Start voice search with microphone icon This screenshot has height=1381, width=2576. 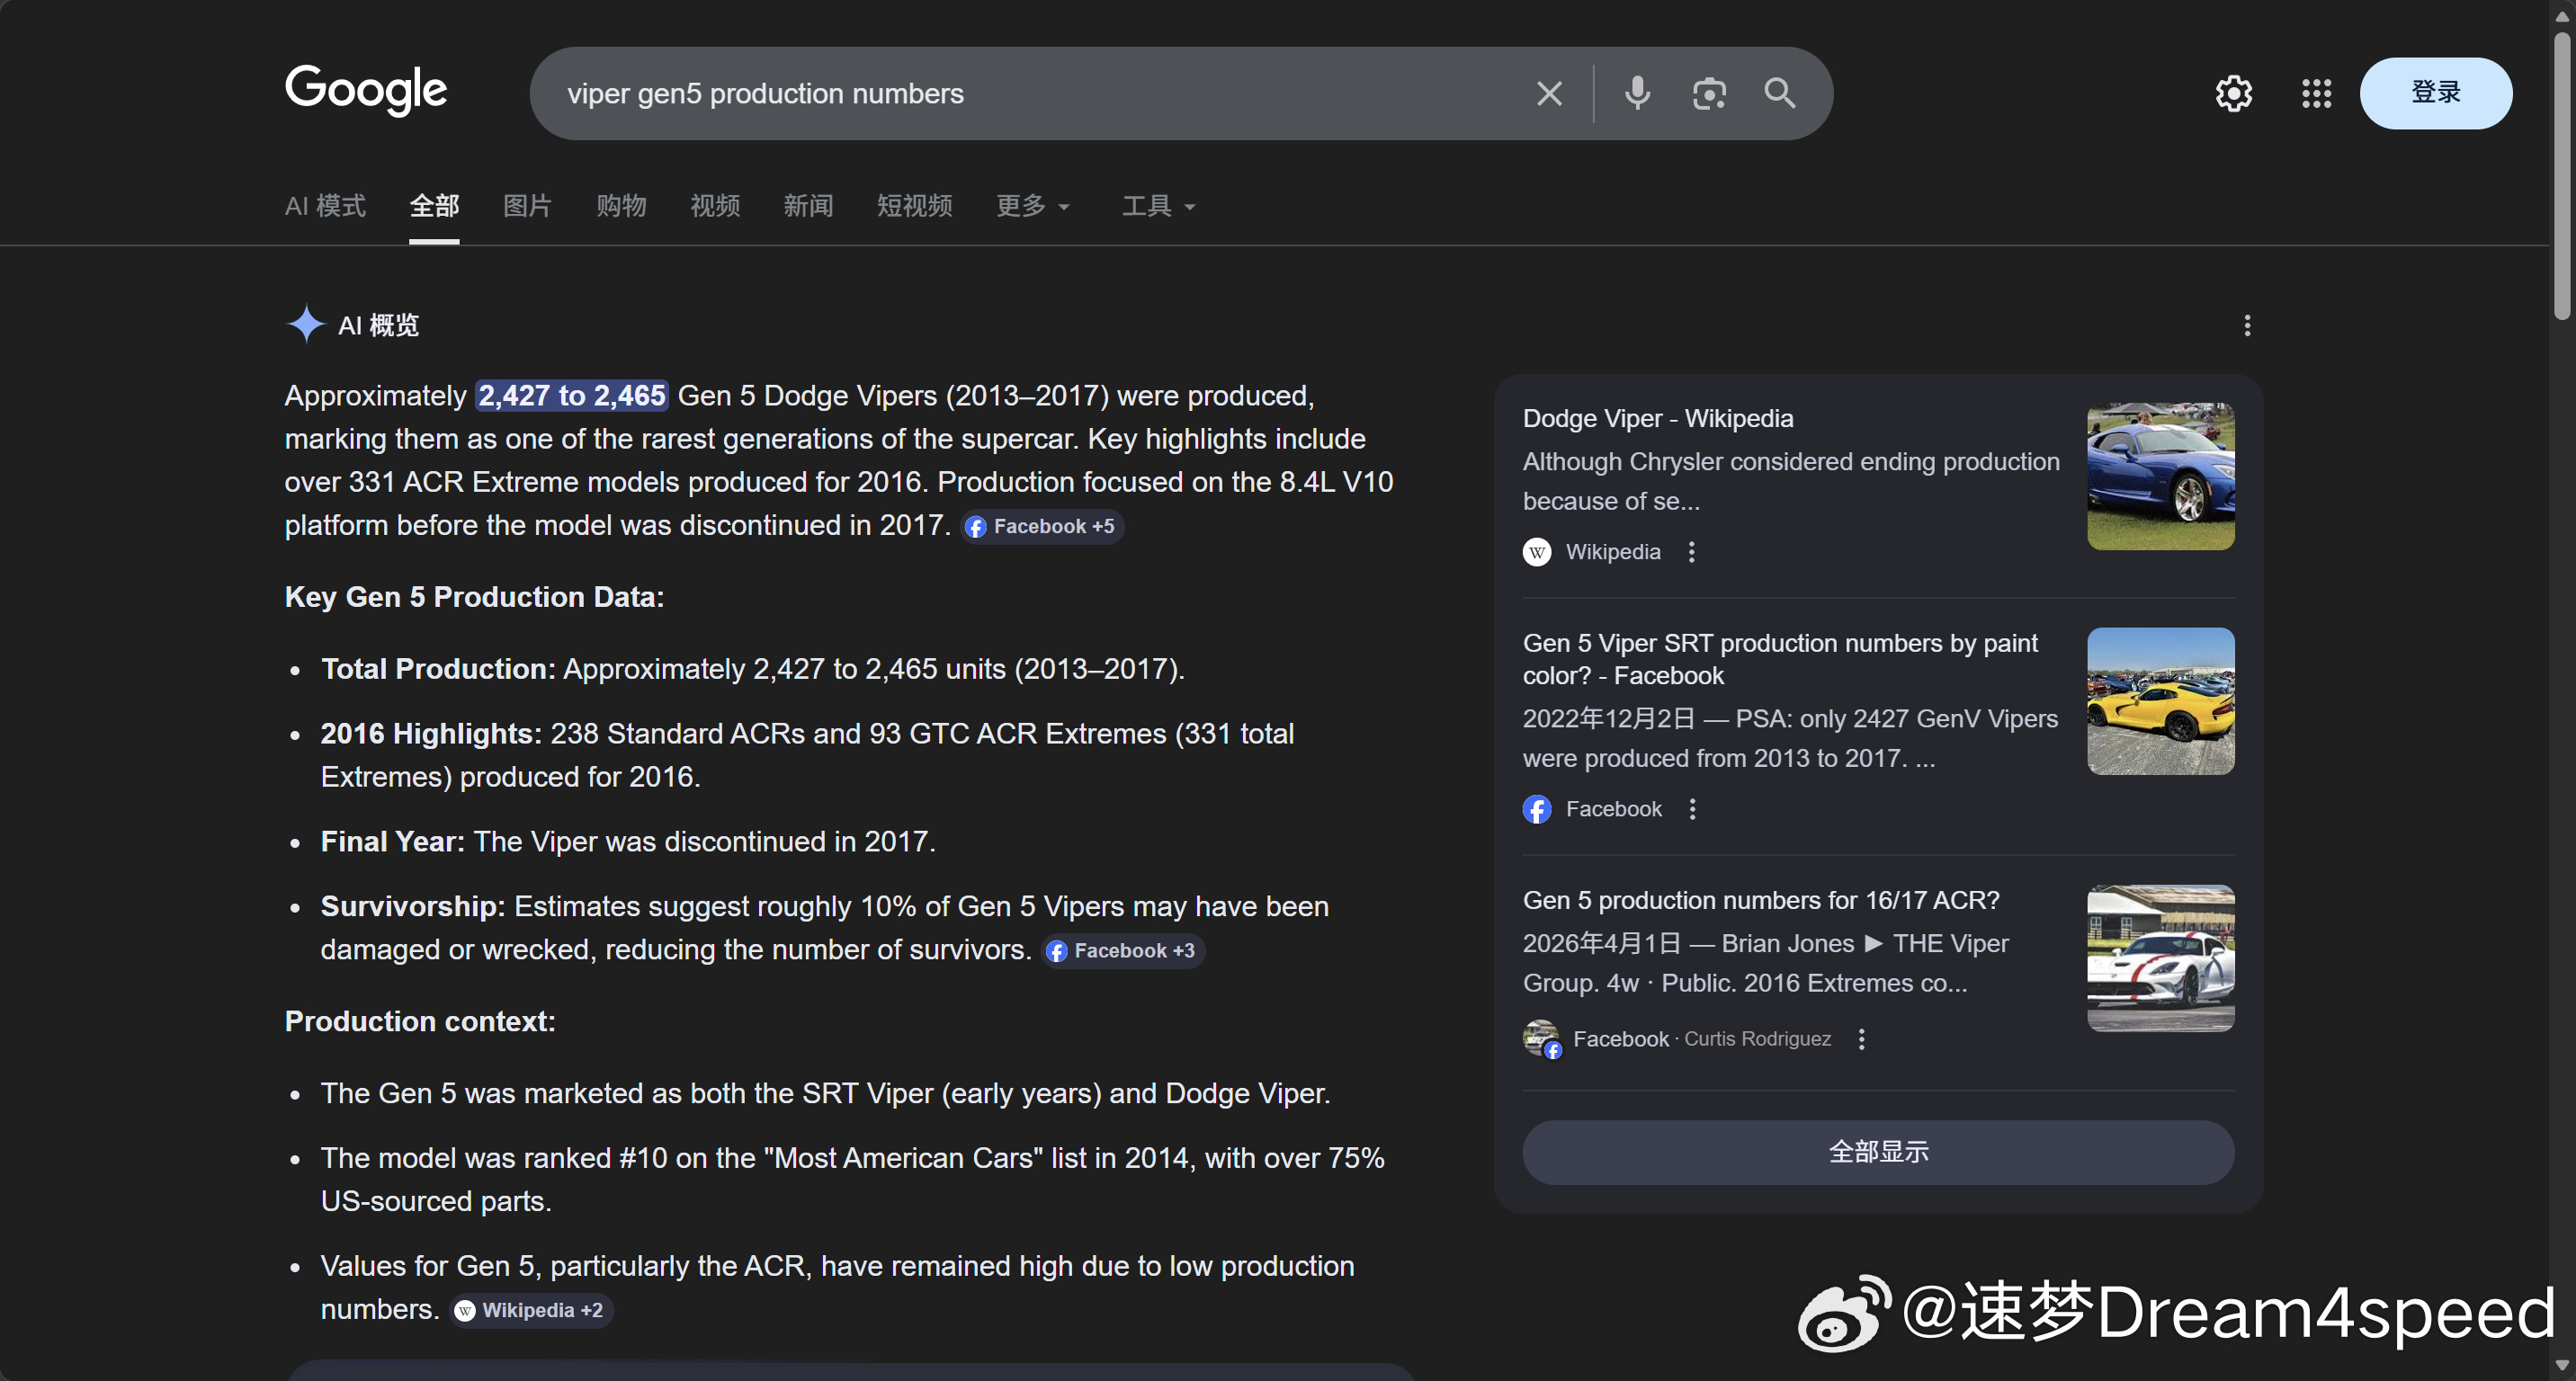tap(1637, 94)
